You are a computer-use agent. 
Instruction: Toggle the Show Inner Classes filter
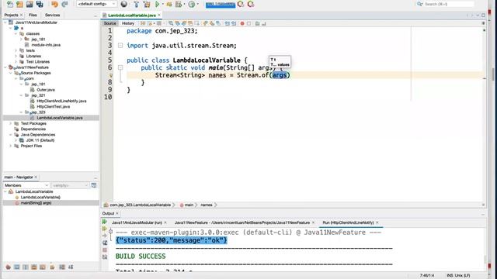pyautogui.click(x=43, y=267)
